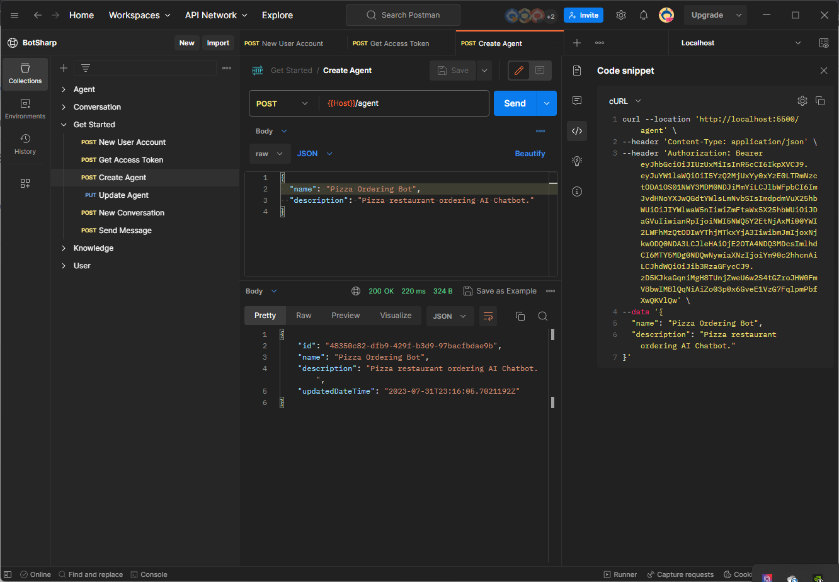839x582 pixels.
Task: Open the Update Agent PUT request
Action: [x=145, y=195]
